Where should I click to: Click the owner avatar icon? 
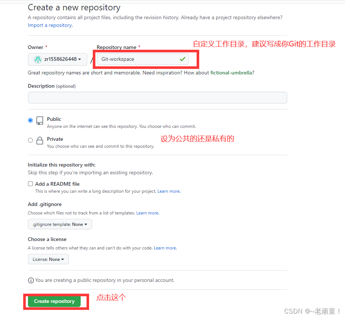tap(38, 59)
